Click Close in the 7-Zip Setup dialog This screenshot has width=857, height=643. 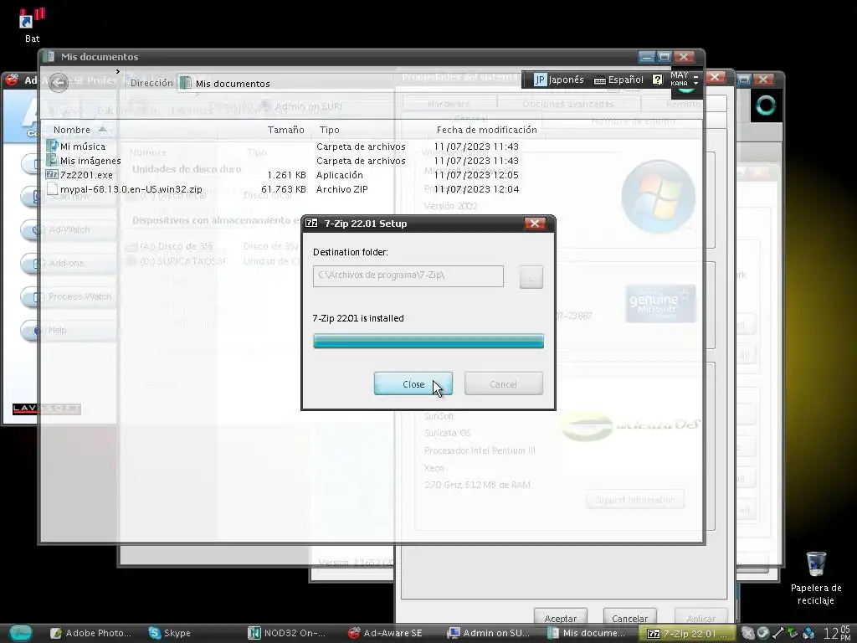tap(413, 383)
